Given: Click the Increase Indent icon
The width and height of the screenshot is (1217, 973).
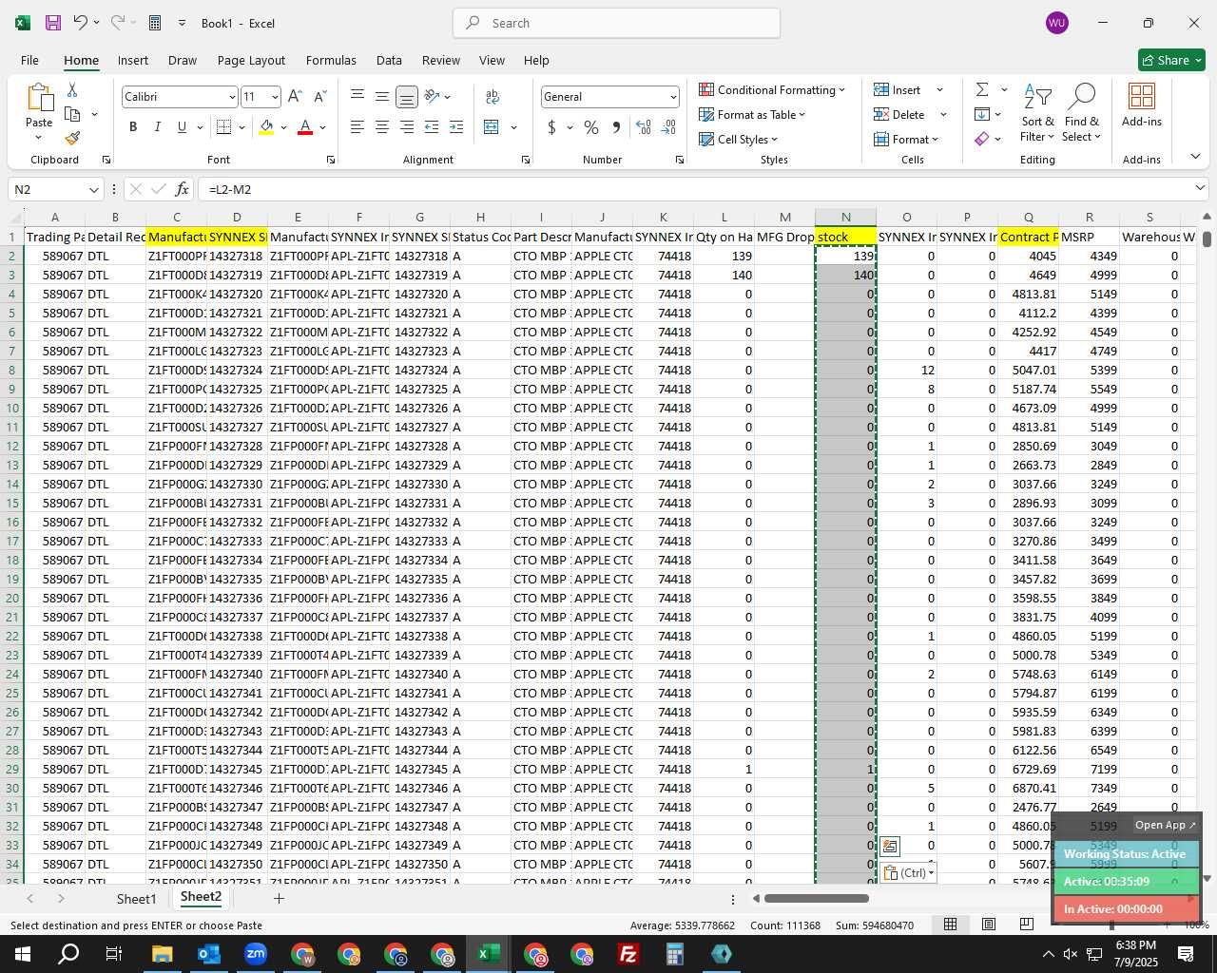Looking at the screenshot, I should (456, 127).
